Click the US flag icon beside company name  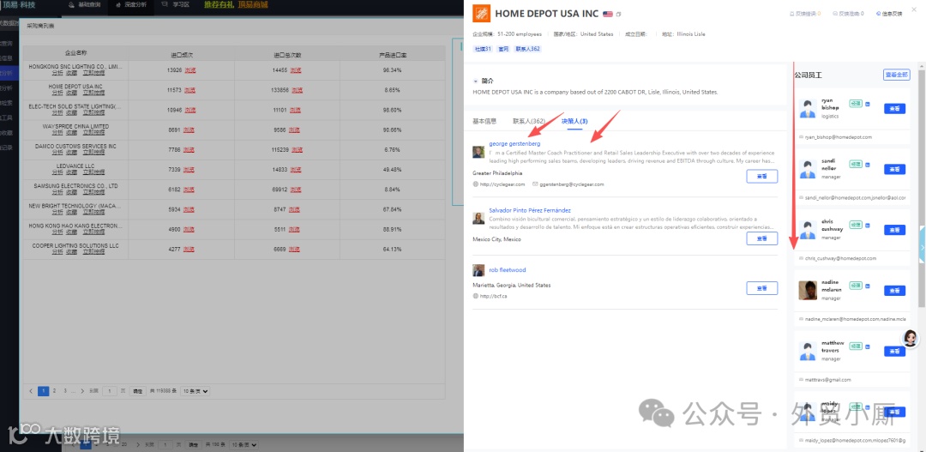(607, 14)
